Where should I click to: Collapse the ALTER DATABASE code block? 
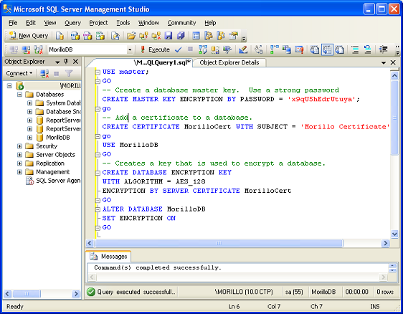point(98,209)
